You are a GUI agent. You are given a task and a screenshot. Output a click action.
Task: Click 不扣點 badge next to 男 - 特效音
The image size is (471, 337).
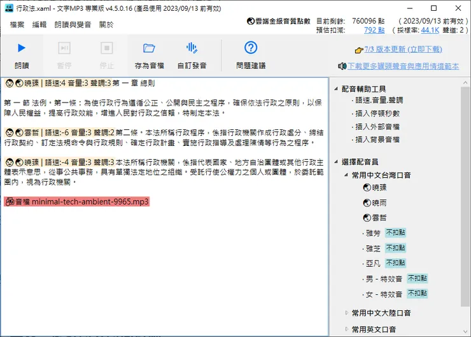pyautogui.click(x=418, y=278)
